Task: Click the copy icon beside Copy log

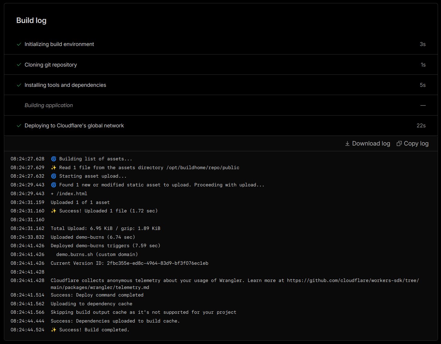Action: point(399,144)
